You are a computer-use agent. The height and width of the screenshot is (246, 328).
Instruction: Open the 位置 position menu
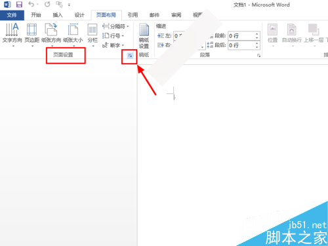coord(272,35)
